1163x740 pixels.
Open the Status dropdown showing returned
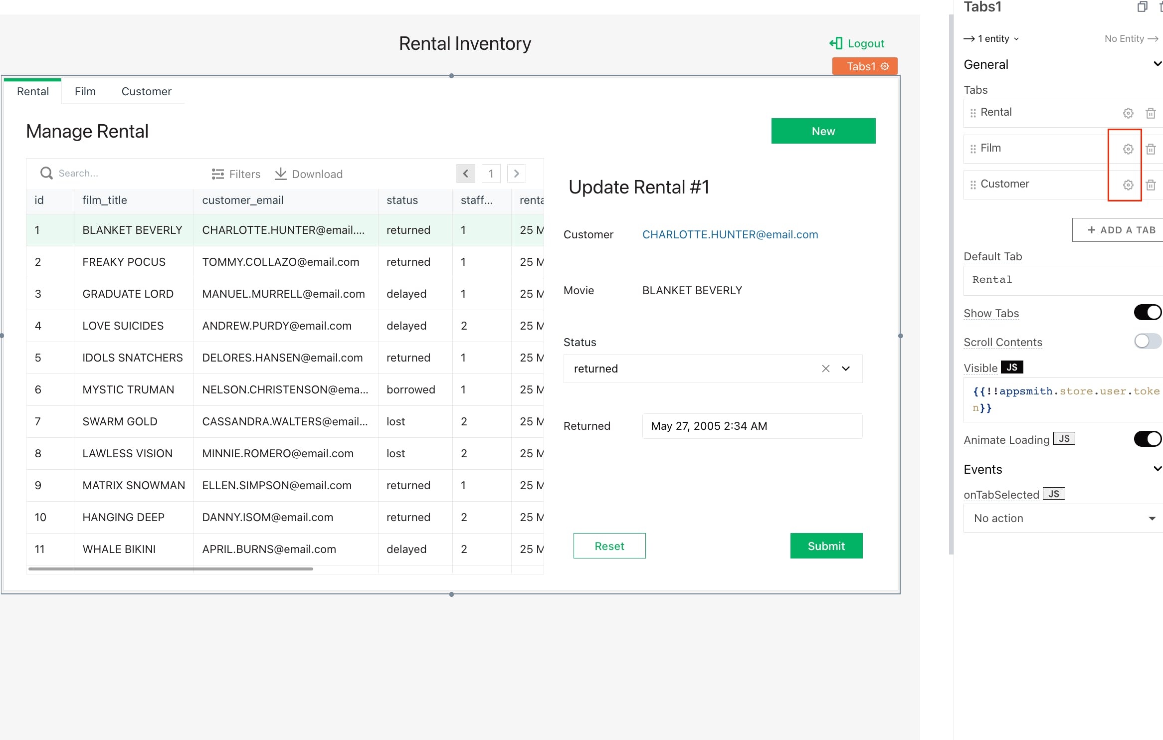846,369
